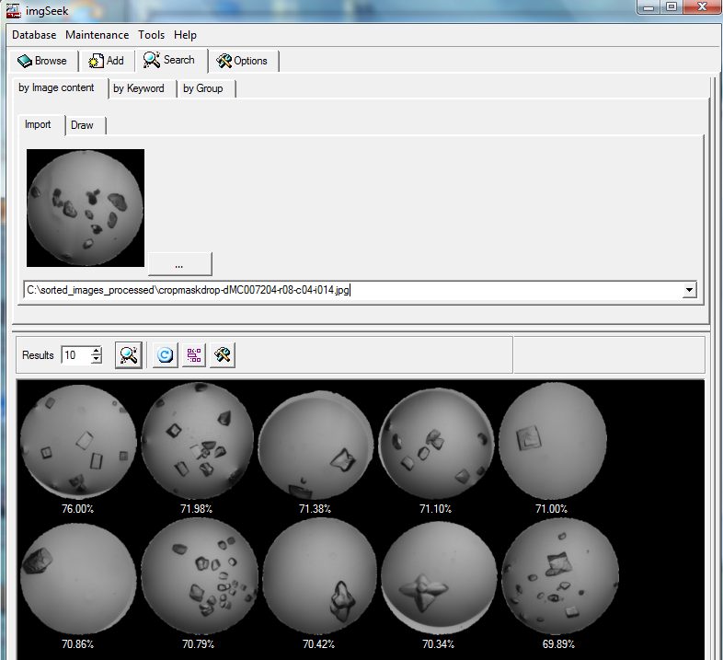Click the blue refresh icon in results toolbar

click(x=166, y=355)
